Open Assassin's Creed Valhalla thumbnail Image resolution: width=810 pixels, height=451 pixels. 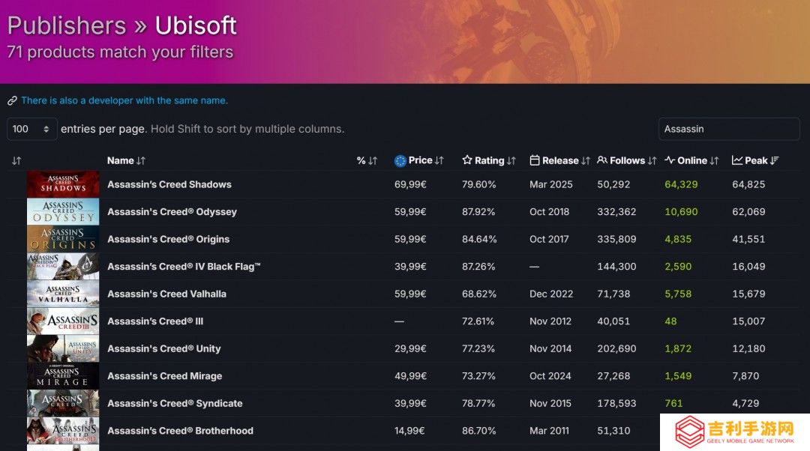click(63, 294)
